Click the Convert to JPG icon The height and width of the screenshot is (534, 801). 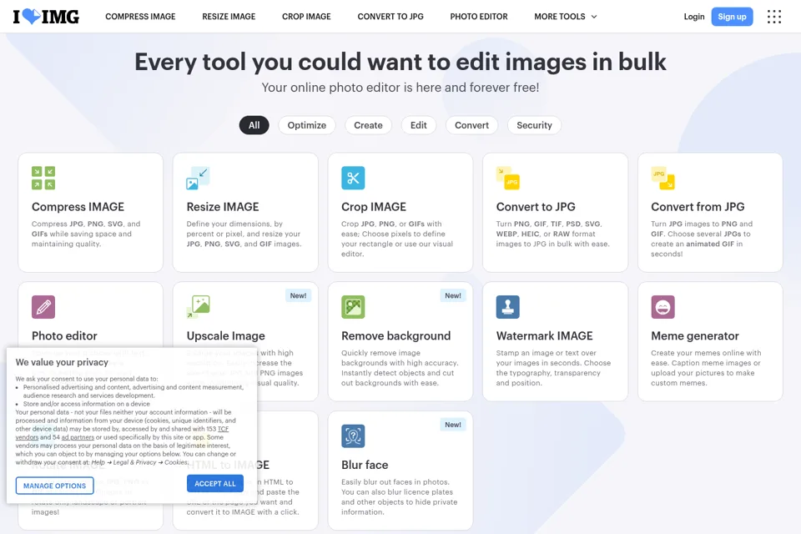point(508,178)
